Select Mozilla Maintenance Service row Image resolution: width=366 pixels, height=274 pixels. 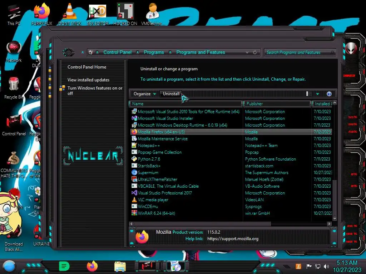click(x=231, y=139)
